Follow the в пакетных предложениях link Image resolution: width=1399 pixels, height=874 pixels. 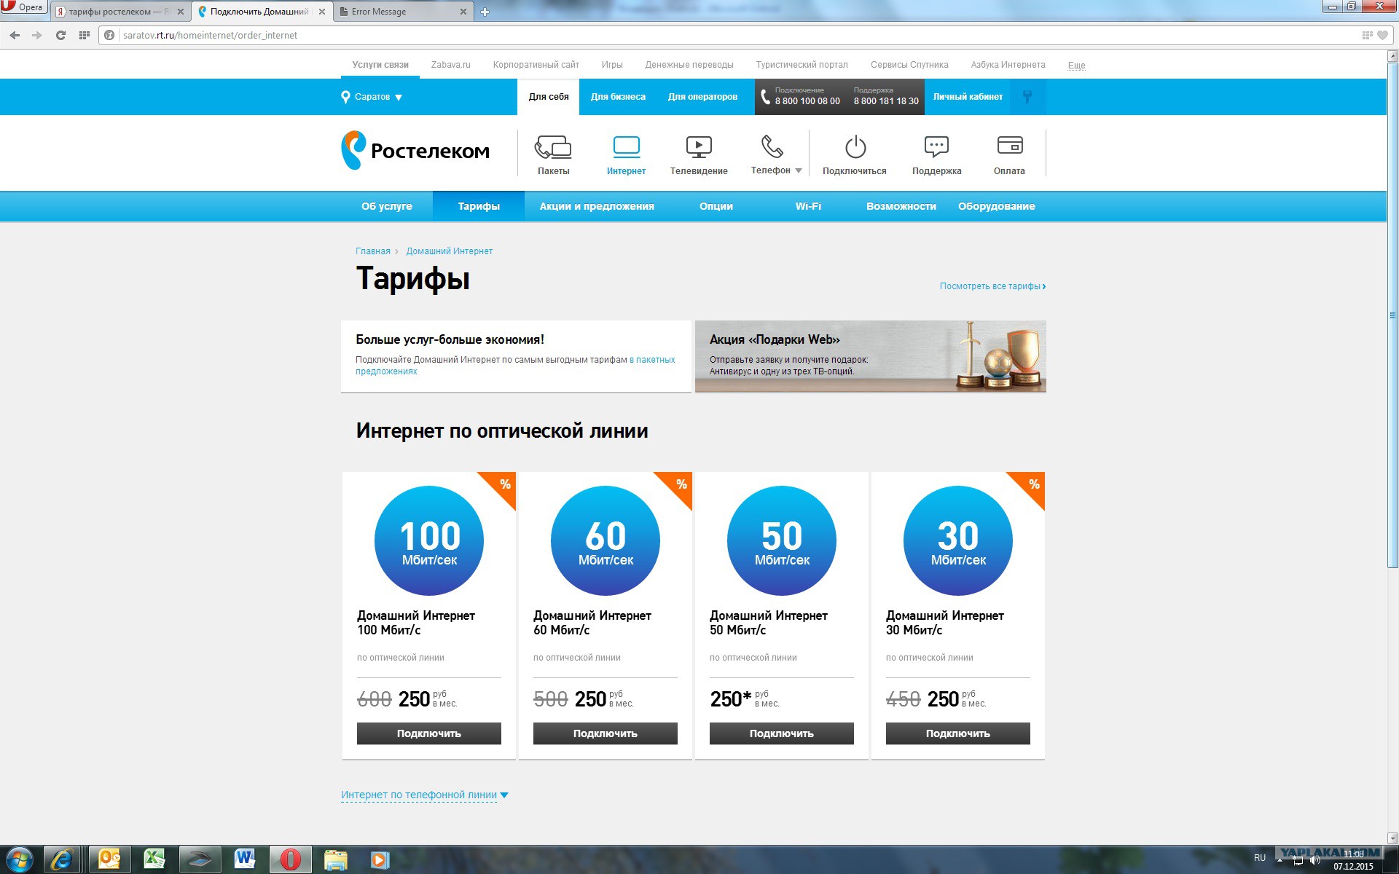pos(515,366)
